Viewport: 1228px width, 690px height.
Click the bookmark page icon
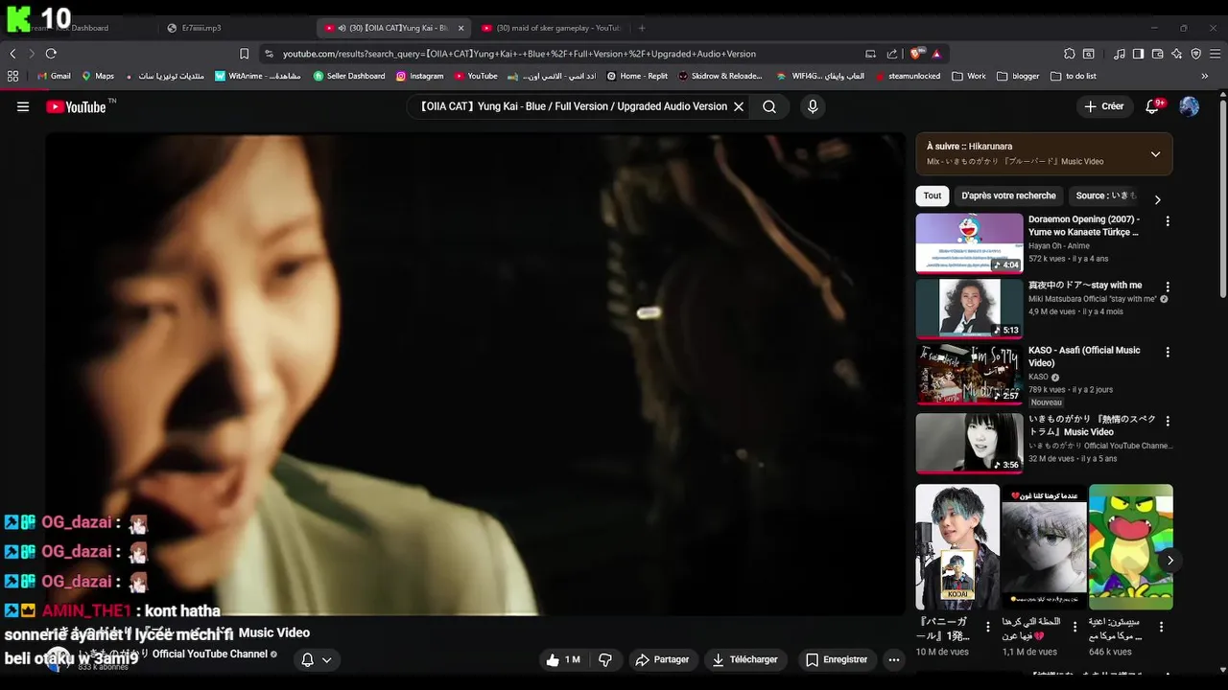coord(244,54)
